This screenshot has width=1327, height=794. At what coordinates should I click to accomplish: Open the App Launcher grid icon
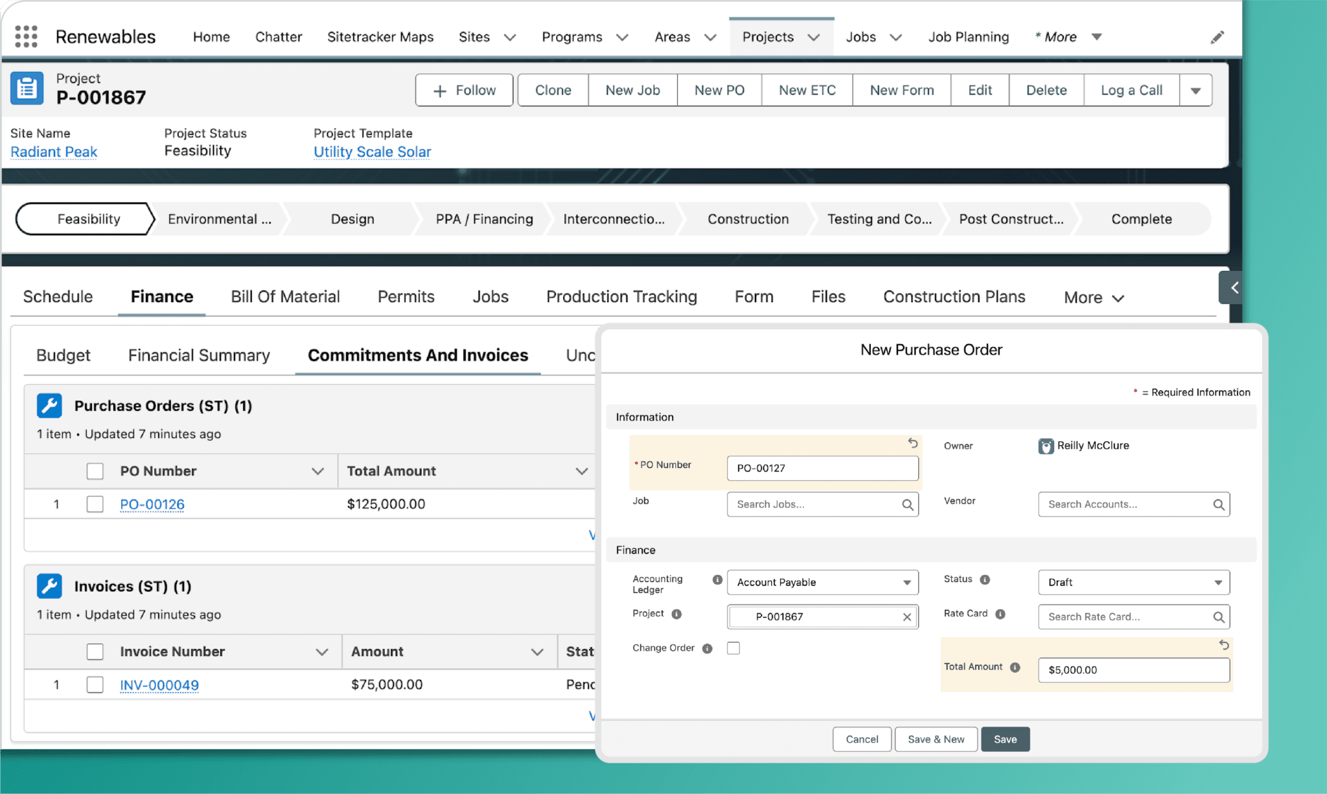[26, 36]
